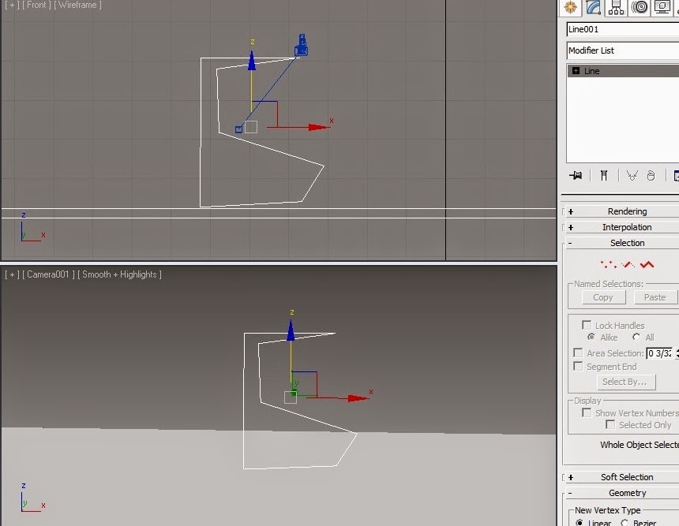The image size is (679, 526).
Task: Open the Modifier List dropdown
Action: pos(621,50)
